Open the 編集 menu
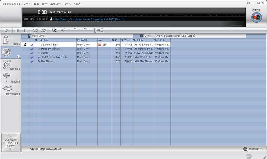The width and height of the screenshot is (267, 159). click(x=36, y=4)
